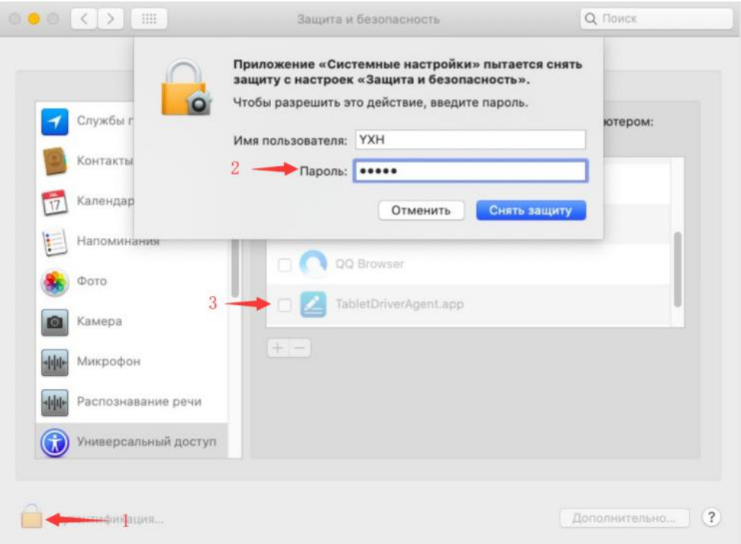Add an app with the plus button
The height and width of the screenshot is (544, 741).
[x=278, y=349]
